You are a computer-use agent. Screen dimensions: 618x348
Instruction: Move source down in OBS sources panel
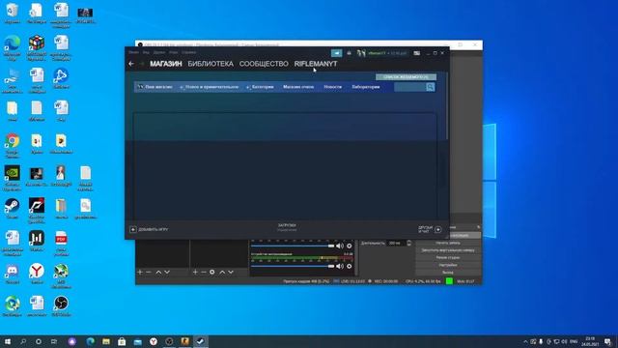[231, 273]
